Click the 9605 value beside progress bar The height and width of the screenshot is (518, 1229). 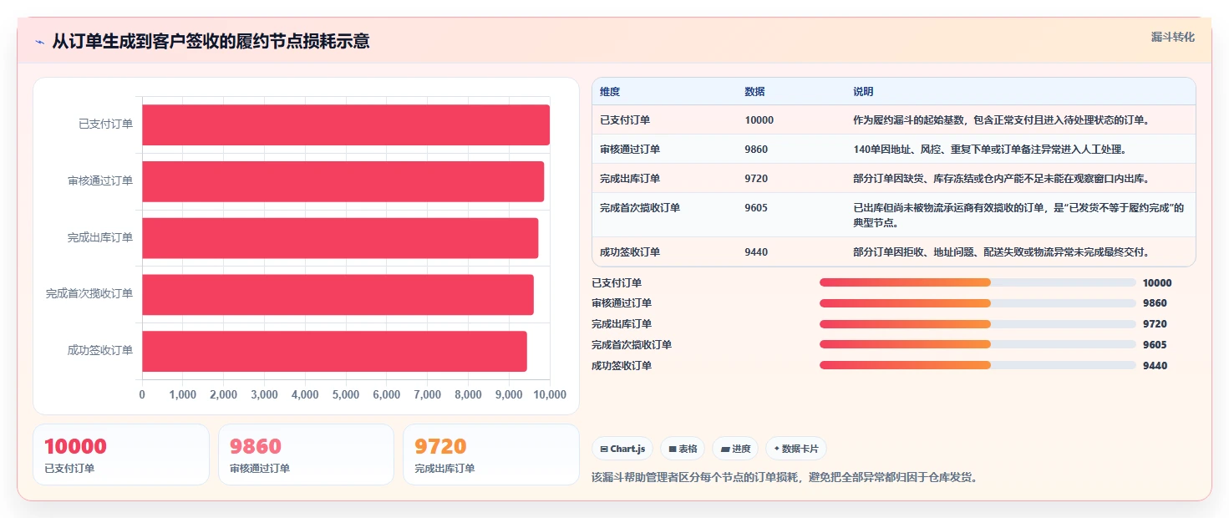pos(1155,345)
